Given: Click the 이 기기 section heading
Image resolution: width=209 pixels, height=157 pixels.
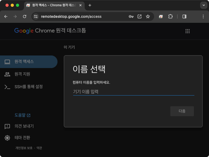Looking at the screenshot, I should pos(69,47).
